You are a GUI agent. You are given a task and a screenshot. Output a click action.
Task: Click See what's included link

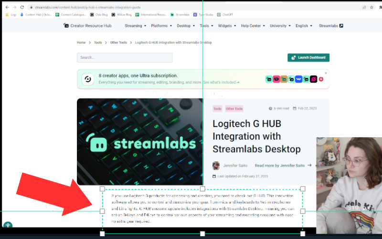pos(221,82)
